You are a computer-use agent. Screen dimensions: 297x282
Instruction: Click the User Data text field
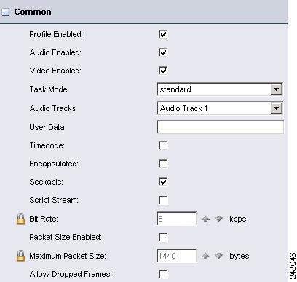[x=221, y=127]
